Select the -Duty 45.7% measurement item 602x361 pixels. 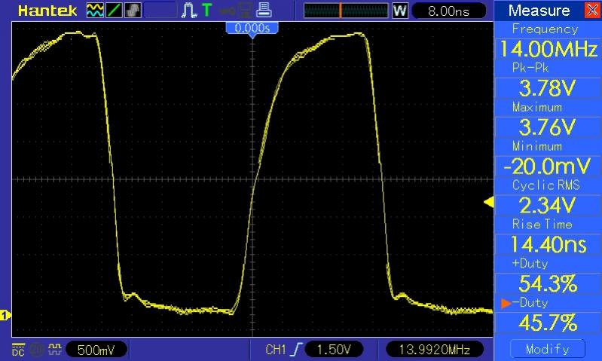[x=545, y=323]
